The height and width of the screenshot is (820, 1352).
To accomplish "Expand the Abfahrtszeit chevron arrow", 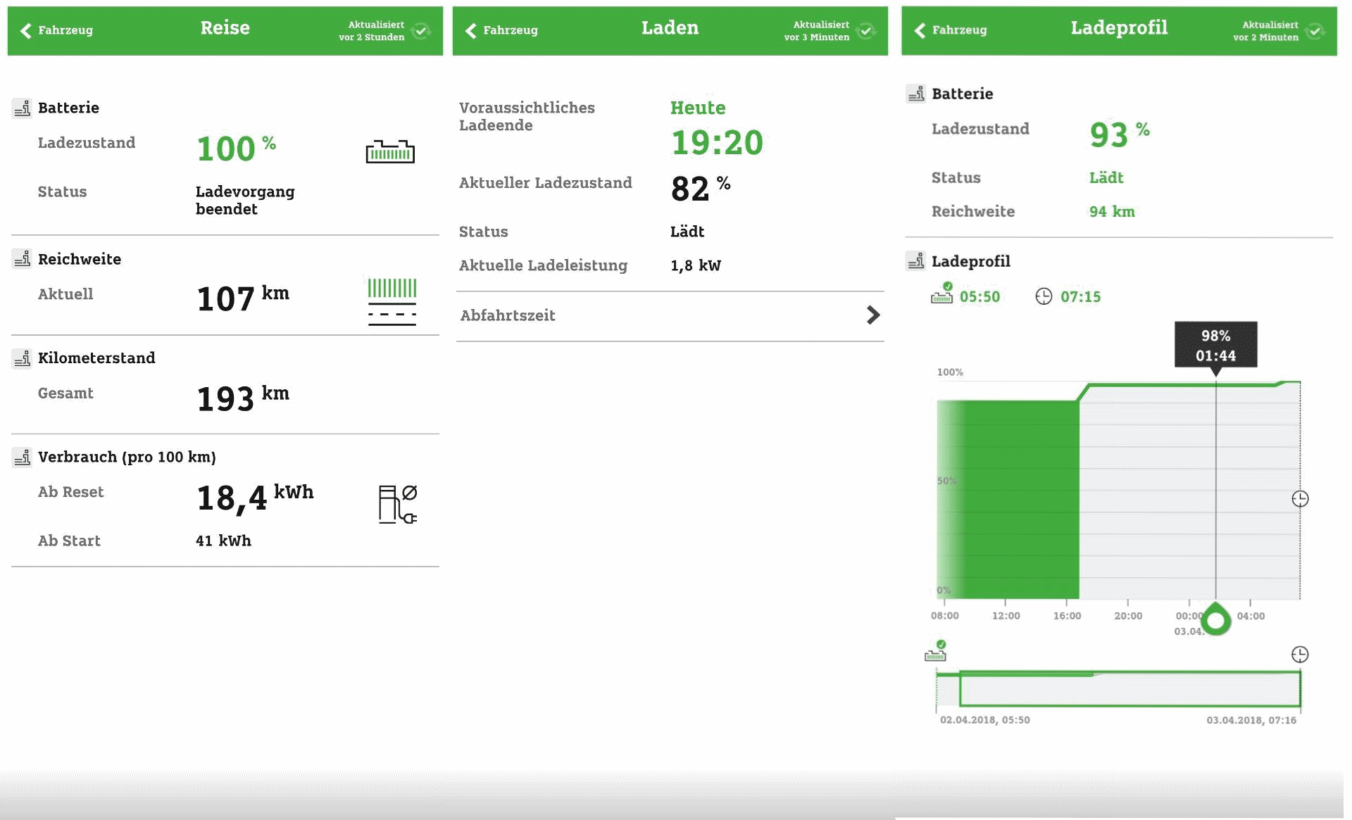I will pos(872,315).
